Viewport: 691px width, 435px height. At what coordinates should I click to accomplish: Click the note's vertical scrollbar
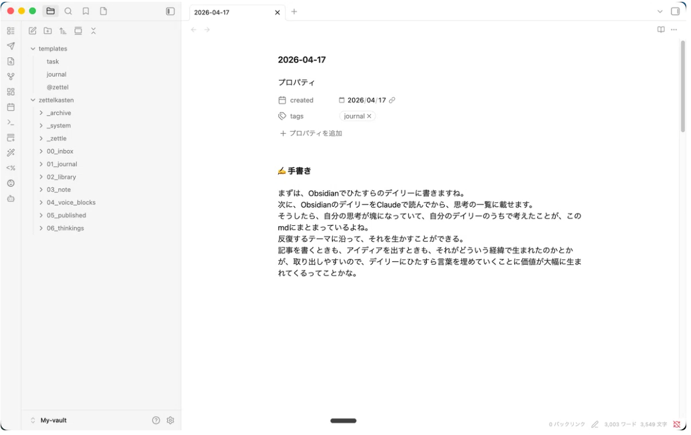pos(683,87)
